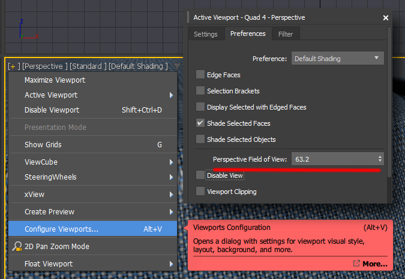Enable the Selection Brackets checkbox
The image size is (405, 279).
click(x=200, y=90)
